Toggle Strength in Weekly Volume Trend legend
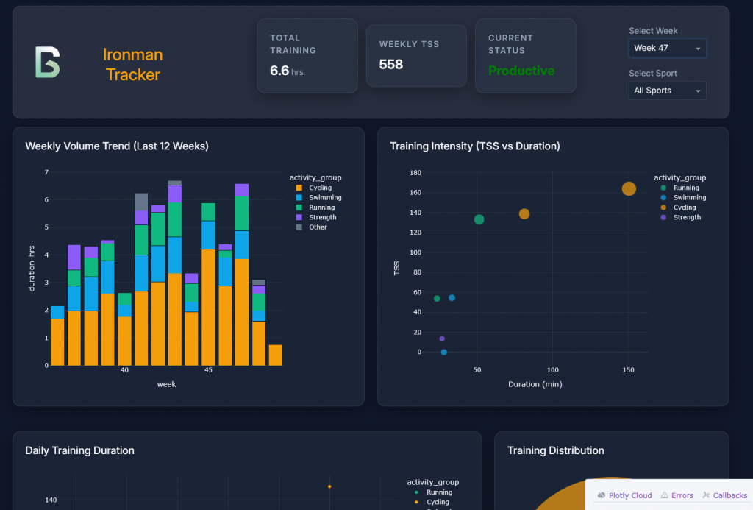Image resolution: width=753 pixels, height=510 pixels. (x=323, y=217)
